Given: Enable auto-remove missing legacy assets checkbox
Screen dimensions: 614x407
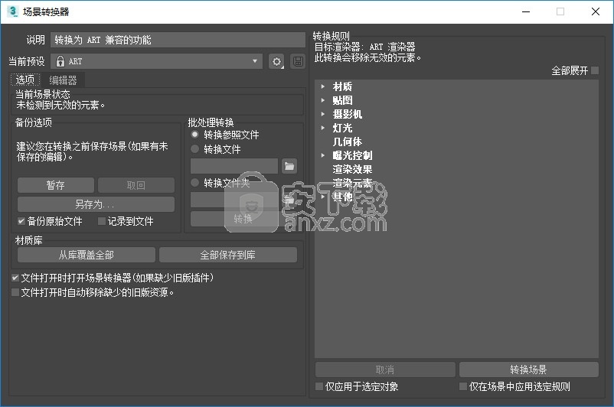Looking at the screenshot, I should [x=15, y=292].
